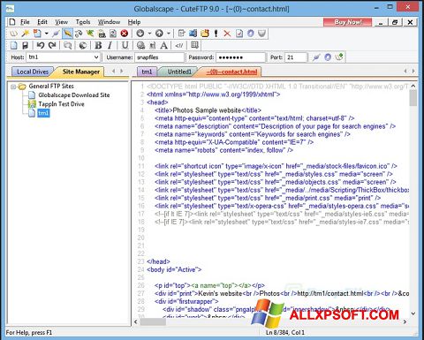
Task: Switch to the Local Drives tab
Action: tap(33, 72)
